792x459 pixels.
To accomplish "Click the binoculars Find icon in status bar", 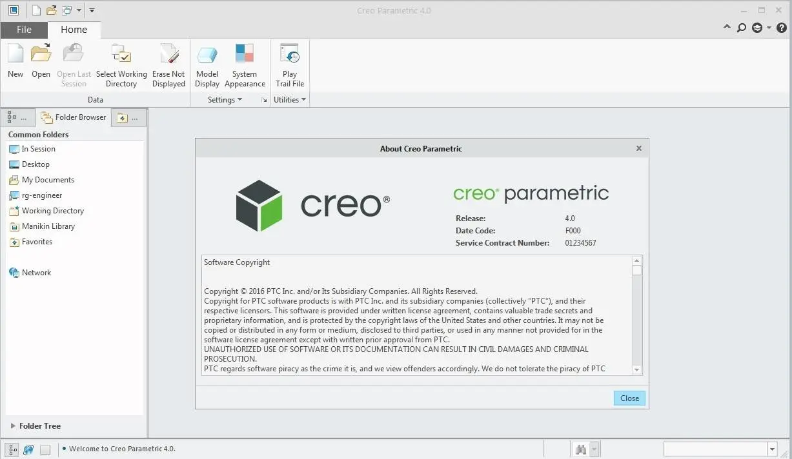I will (x=580, y=449).
